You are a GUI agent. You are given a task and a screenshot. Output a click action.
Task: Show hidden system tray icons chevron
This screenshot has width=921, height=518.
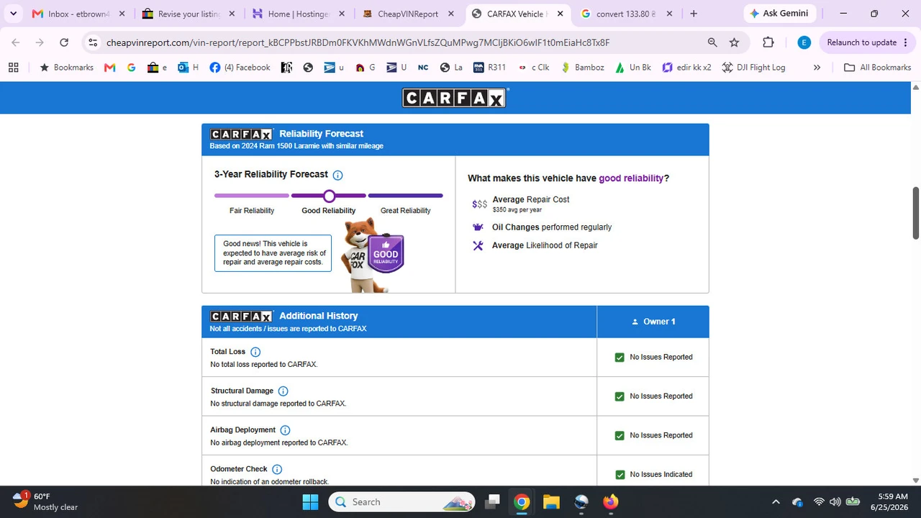click(x=776, y=501)
